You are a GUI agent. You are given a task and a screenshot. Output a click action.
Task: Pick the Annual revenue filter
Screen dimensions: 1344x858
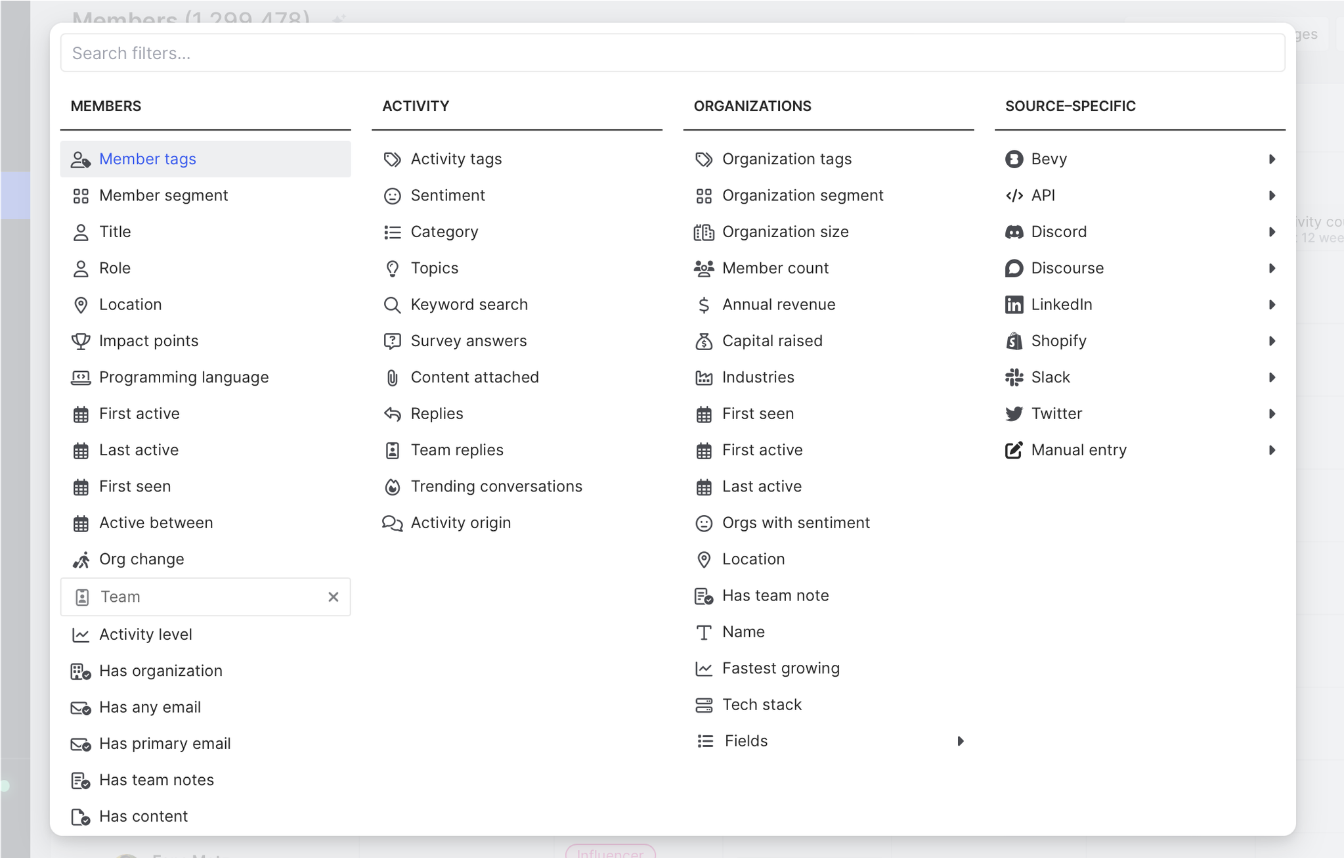tap(778, 305)
